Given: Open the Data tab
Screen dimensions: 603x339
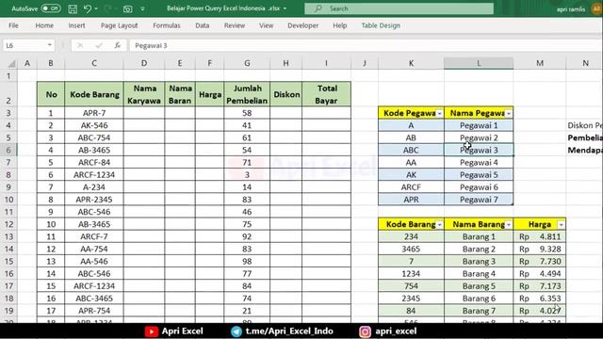Looking at the screenshot, I should tap(203, 25).
